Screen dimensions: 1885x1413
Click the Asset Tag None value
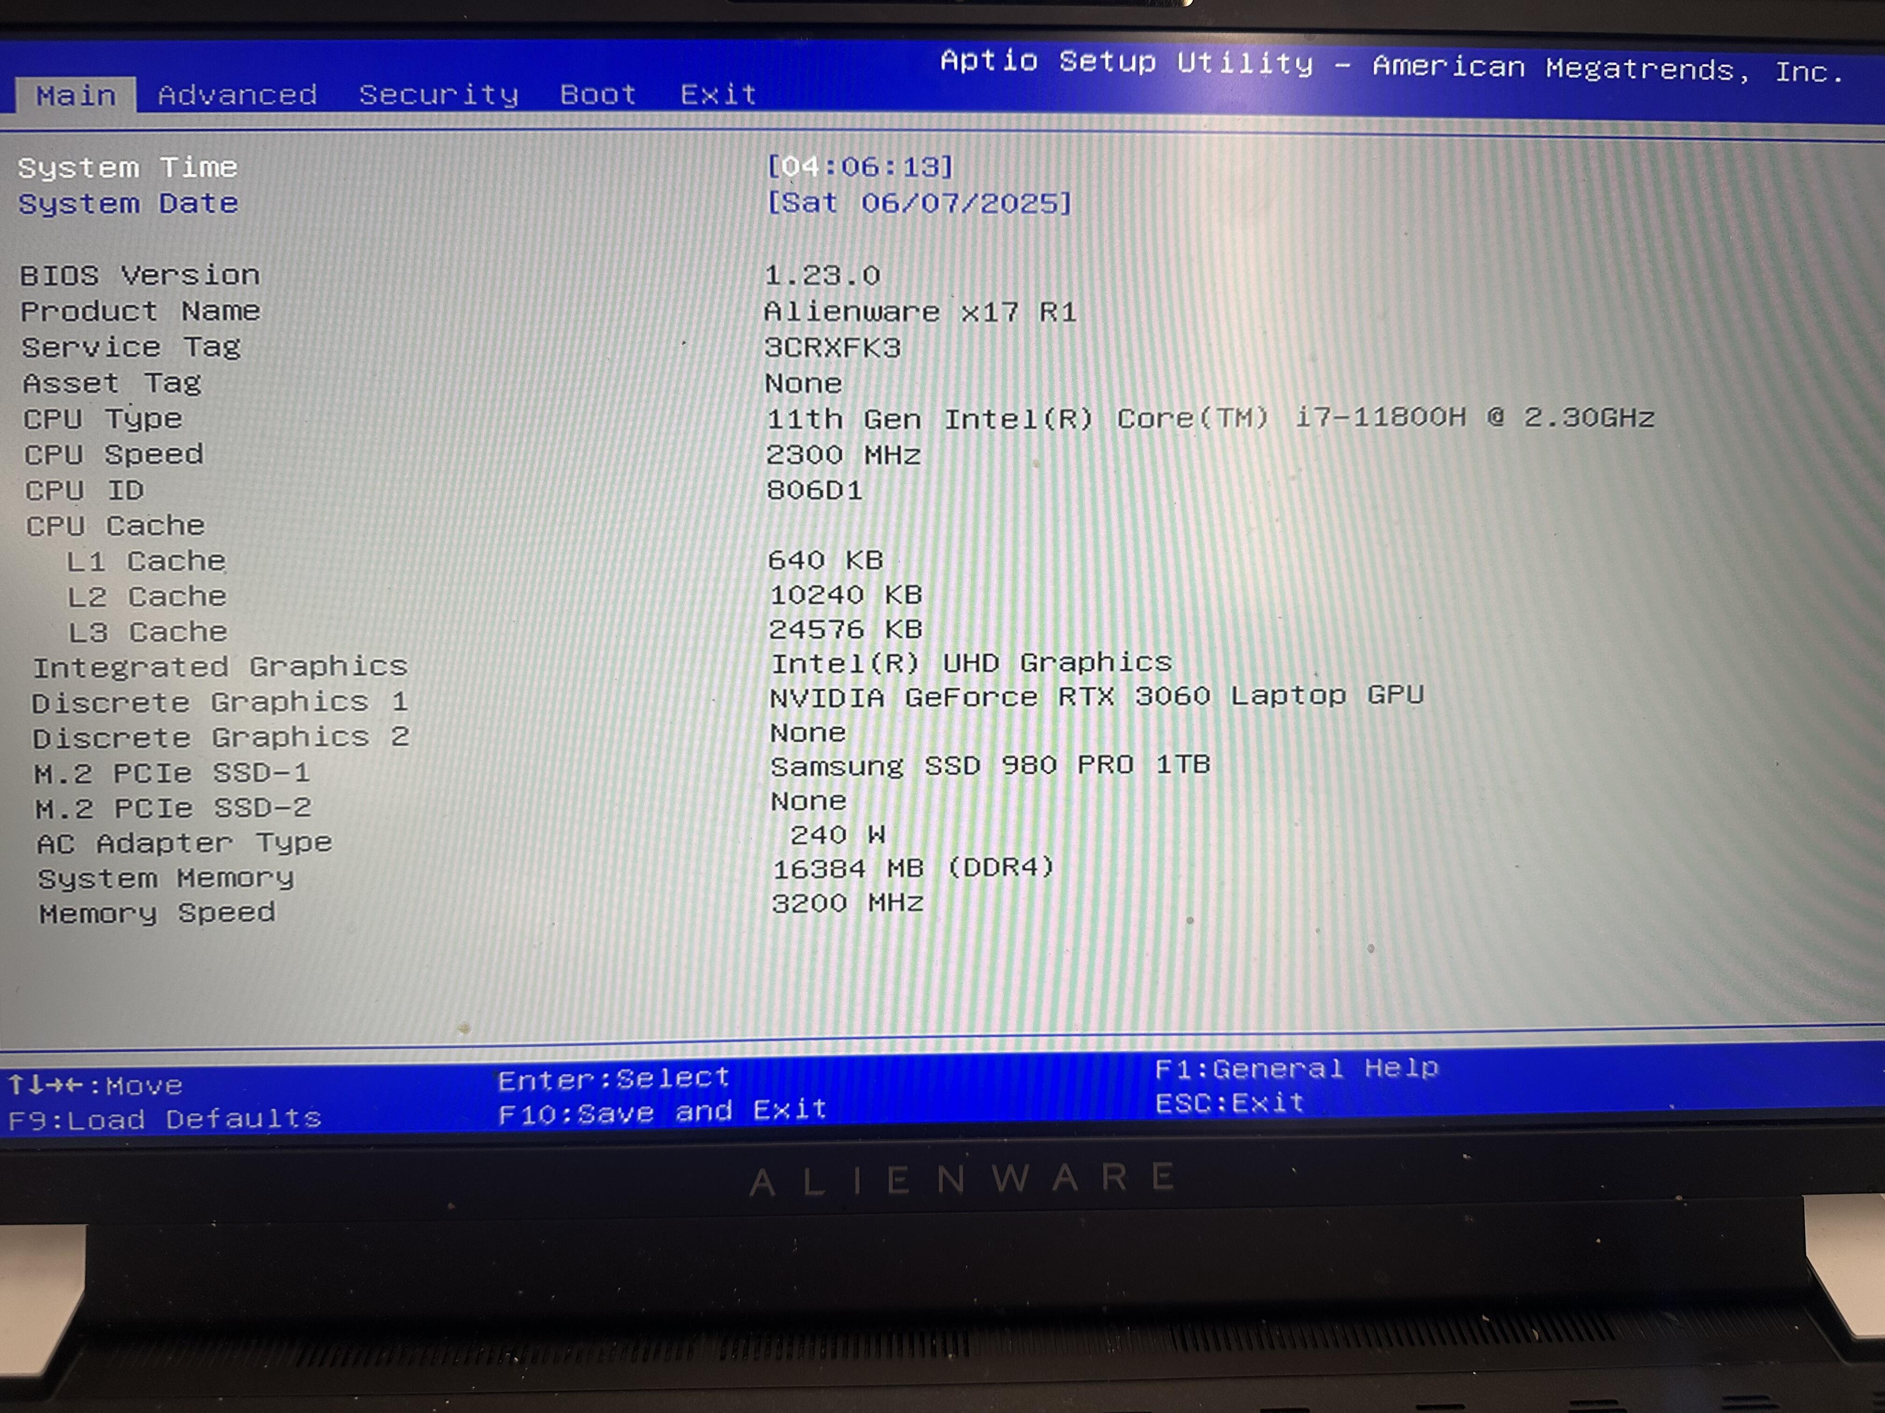(x=803, y=383)
